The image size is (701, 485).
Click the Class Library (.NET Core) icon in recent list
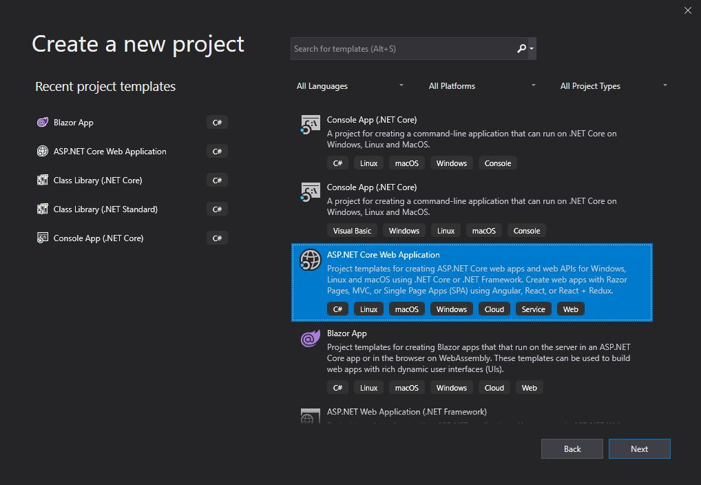pyautogui.click(x=43, y=180)
